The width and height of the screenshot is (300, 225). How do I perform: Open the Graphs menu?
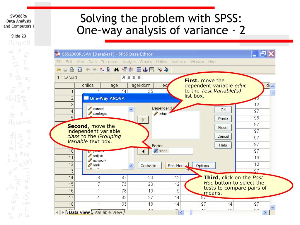coord(146,62)
